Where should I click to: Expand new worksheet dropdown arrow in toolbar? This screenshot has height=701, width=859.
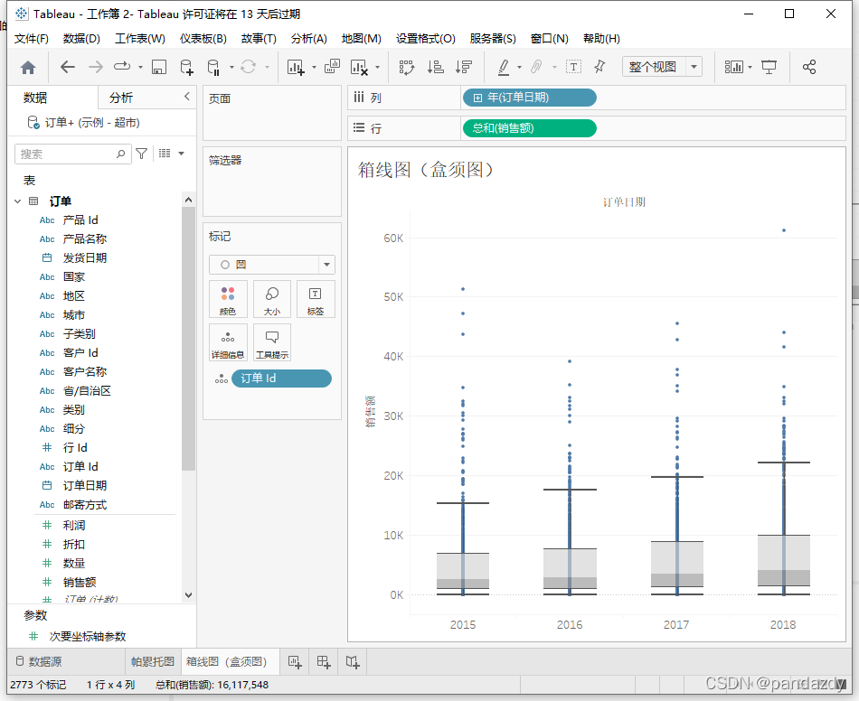click(314, 68)
